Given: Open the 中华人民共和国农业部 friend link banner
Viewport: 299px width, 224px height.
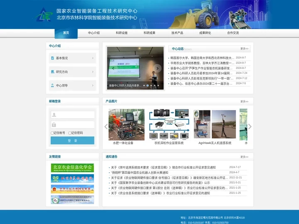Looking at the screenshot, I should tap(72, 189).
